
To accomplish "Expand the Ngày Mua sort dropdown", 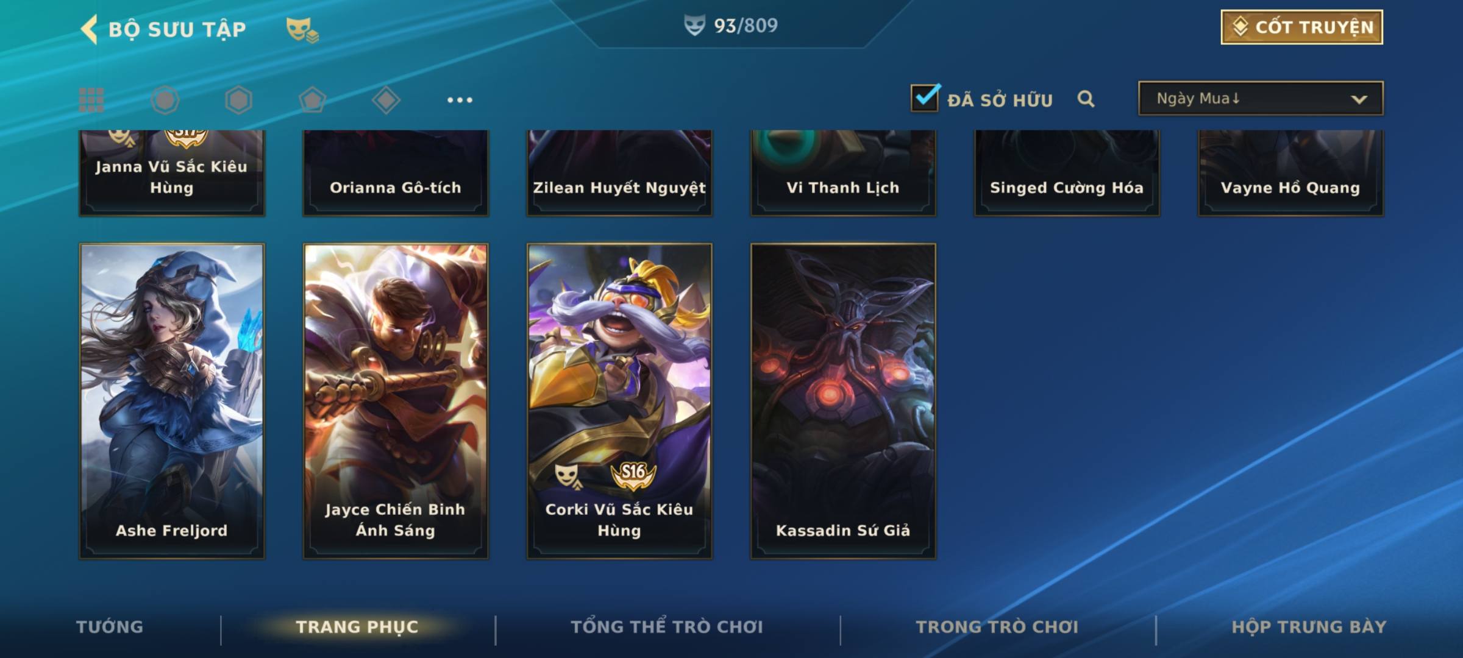I will click(x=1261, y=98).
